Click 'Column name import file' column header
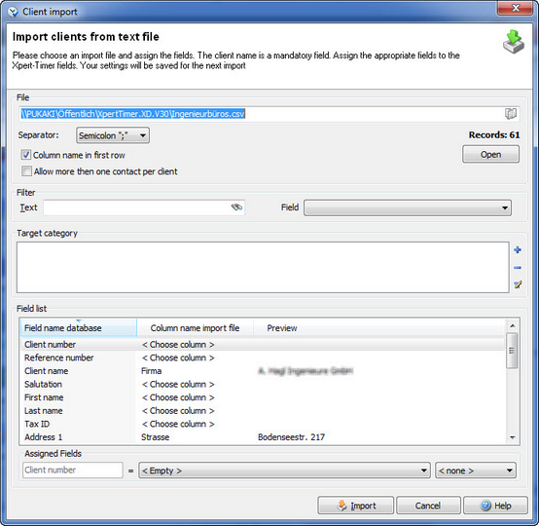The width and height of the screenshot is (539, 526). coord(195,327)
